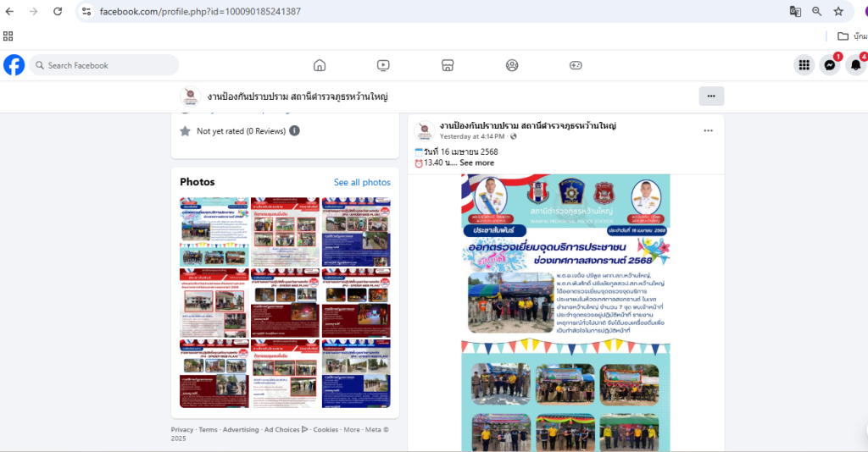The height and width of the screenshot is (452, 868).
Task: Open the page's three-dot options button
Action: point(711,96)
